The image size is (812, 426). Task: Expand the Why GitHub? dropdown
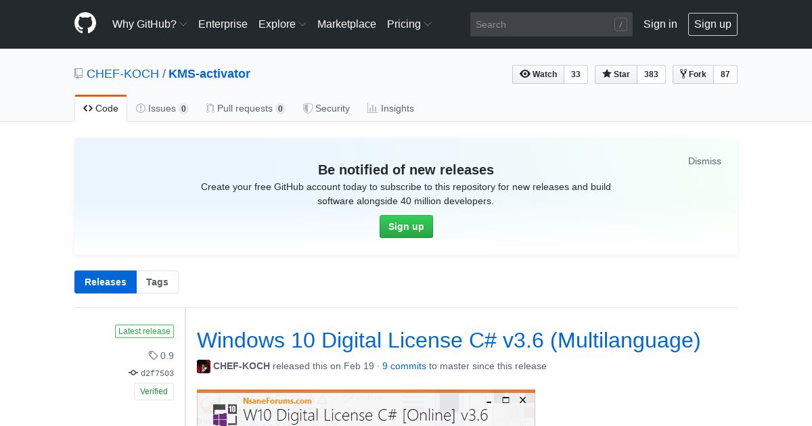[x=150, y=24]
